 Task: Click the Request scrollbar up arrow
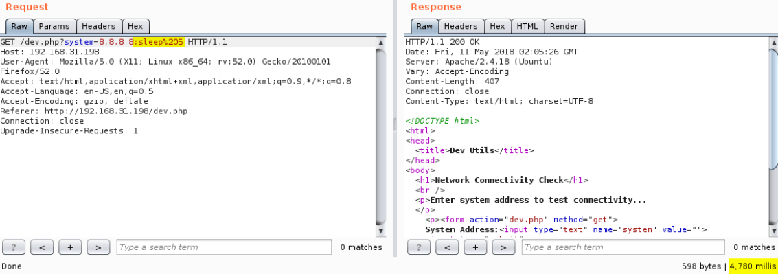point(380,43)
